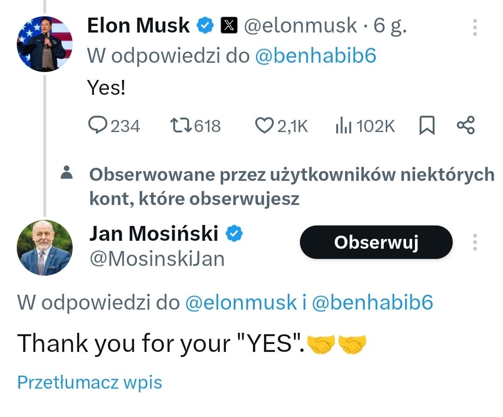Open Jan Mosiński's profile avatar
Viewport: 503px width, 417px height.
click(x=45, y=248)
